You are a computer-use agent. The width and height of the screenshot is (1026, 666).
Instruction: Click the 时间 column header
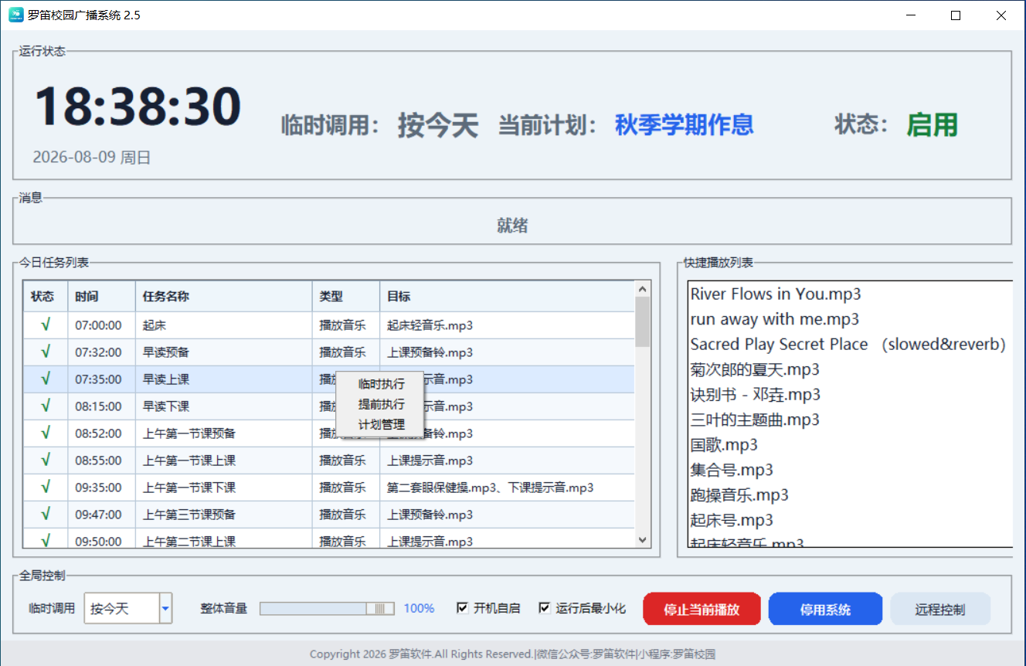click(x=101, y=297)
